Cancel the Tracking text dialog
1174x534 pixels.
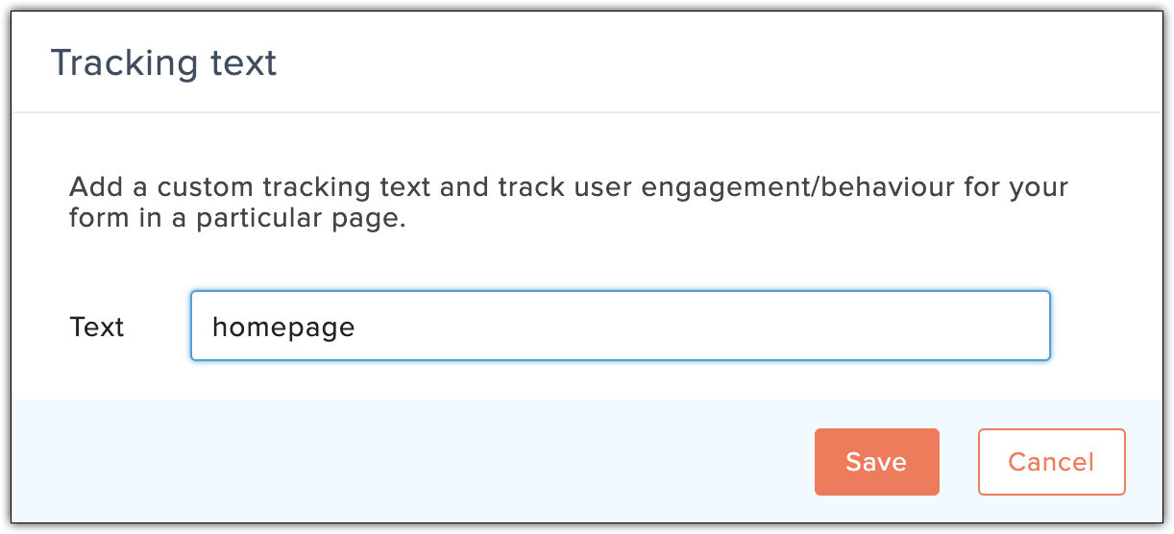click(x=1051, y=462)
